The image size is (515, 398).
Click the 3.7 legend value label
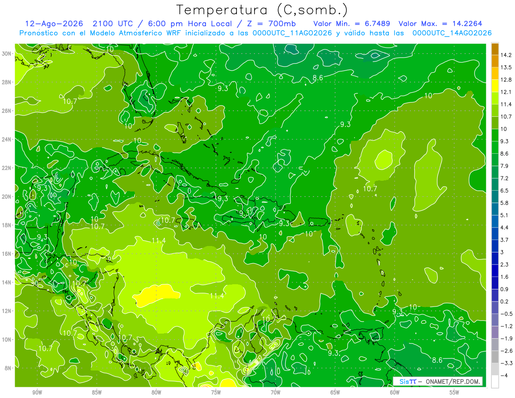[504, 240]
